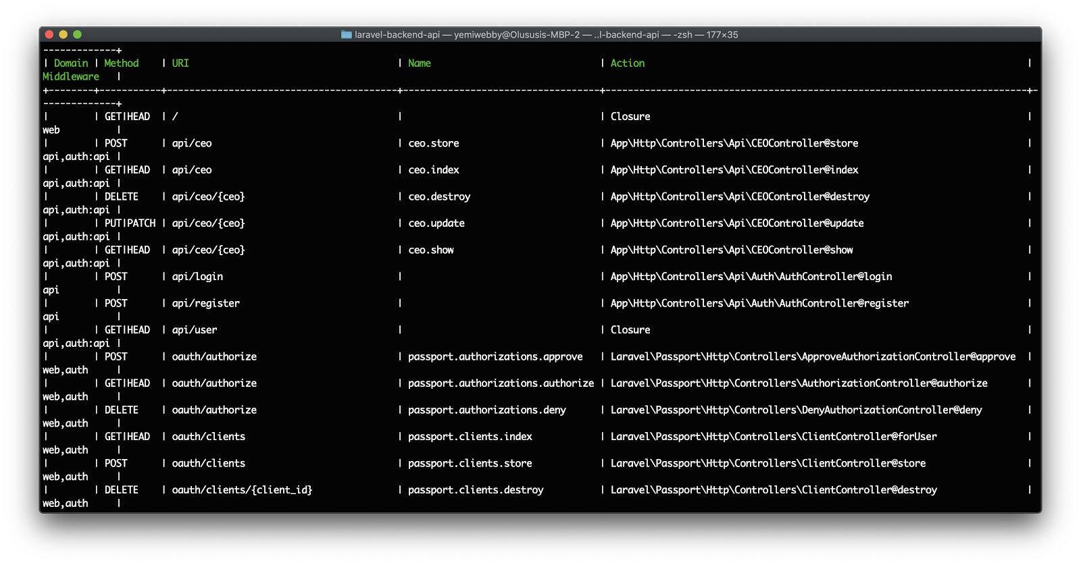Click the passport.clients.index route name
Image resolution: width=1081 pixels, height=565 pixels.
(470, 436)
